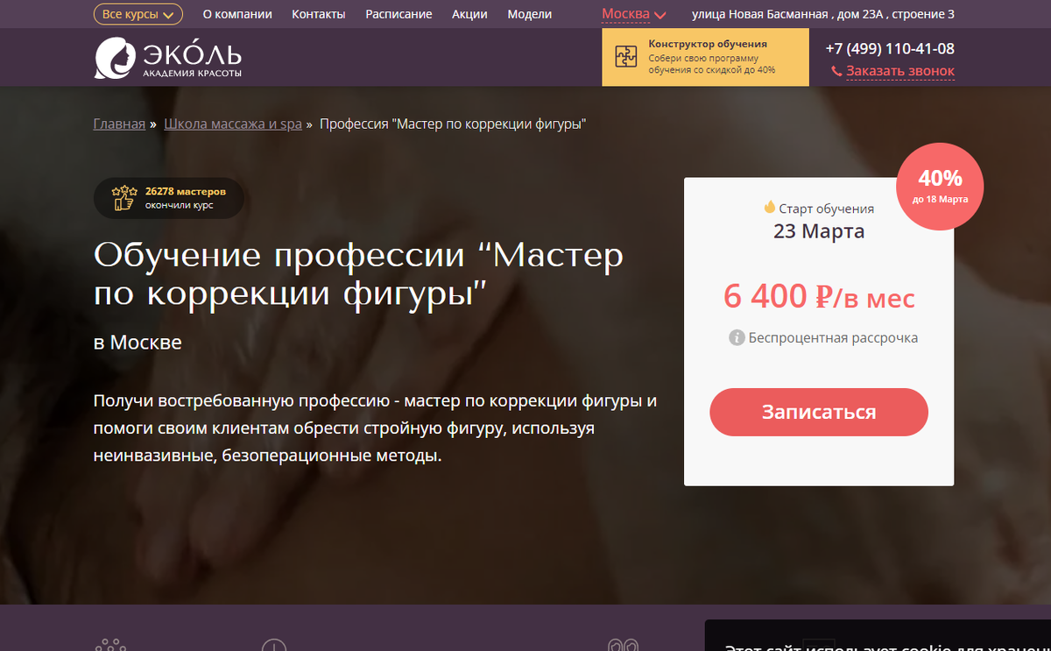The image size is (1051, 651).
Task: Click the flame icon by 'Старт обучения'
Action: [x=770, y=208]
